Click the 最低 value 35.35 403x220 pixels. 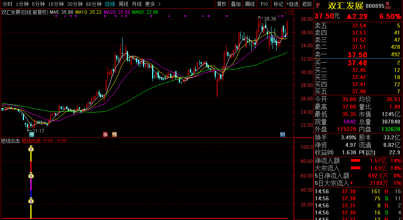(349, 114)
